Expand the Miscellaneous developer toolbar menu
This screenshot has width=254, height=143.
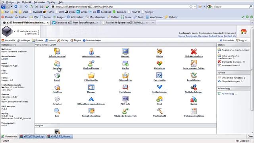(x=96, y=17)
